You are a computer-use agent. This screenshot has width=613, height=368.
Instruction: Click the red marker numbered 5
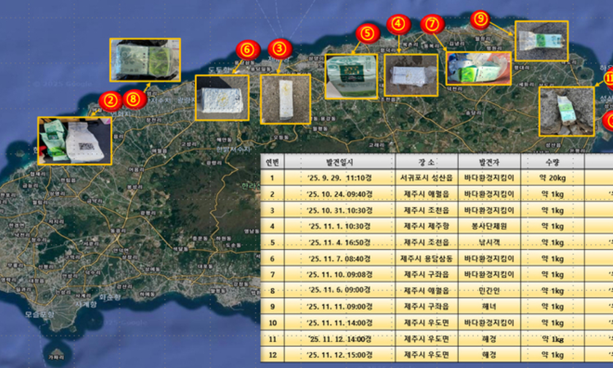(x=367, y=34)
